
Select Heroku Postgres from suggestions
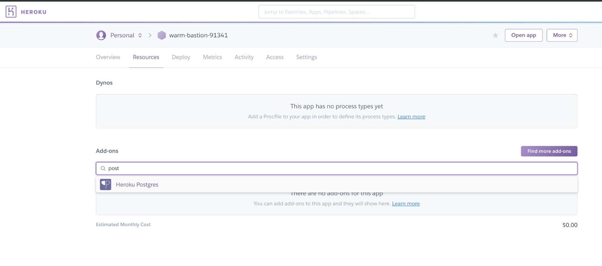(137, 184)
